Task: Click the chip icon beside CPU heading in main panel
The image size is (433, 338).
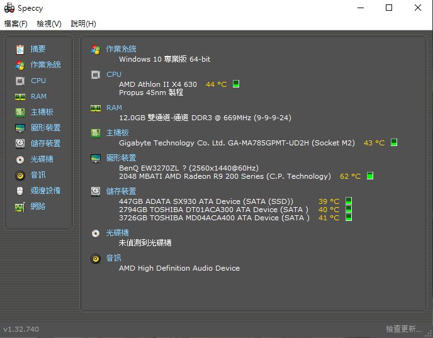Action: point(96,74)
